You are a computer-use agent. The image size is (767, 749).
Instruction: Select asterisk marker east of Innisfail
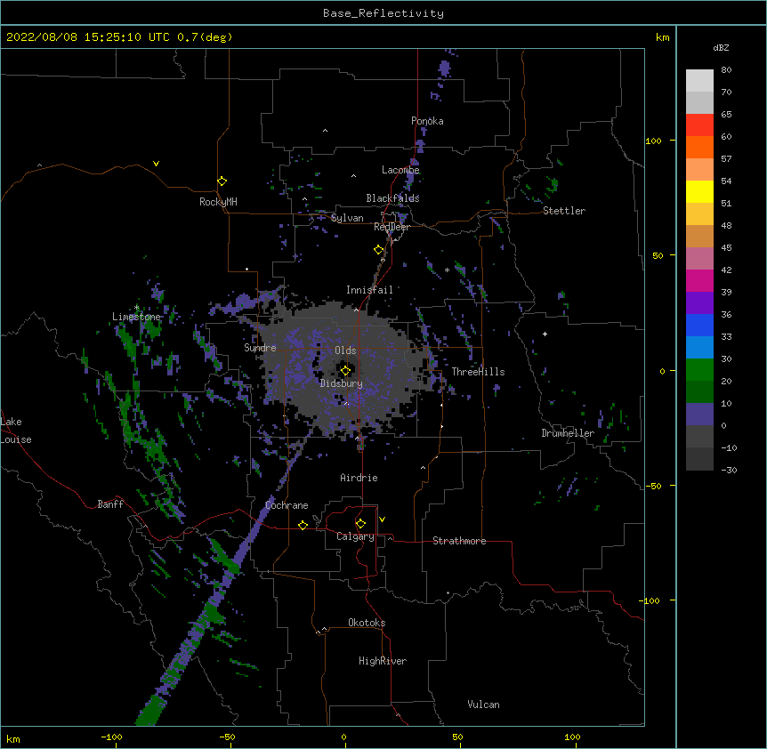click(447, 270)
